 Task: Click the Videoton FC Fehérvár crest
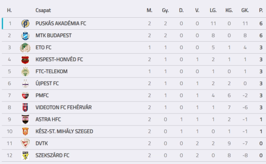tap(25, 107)
